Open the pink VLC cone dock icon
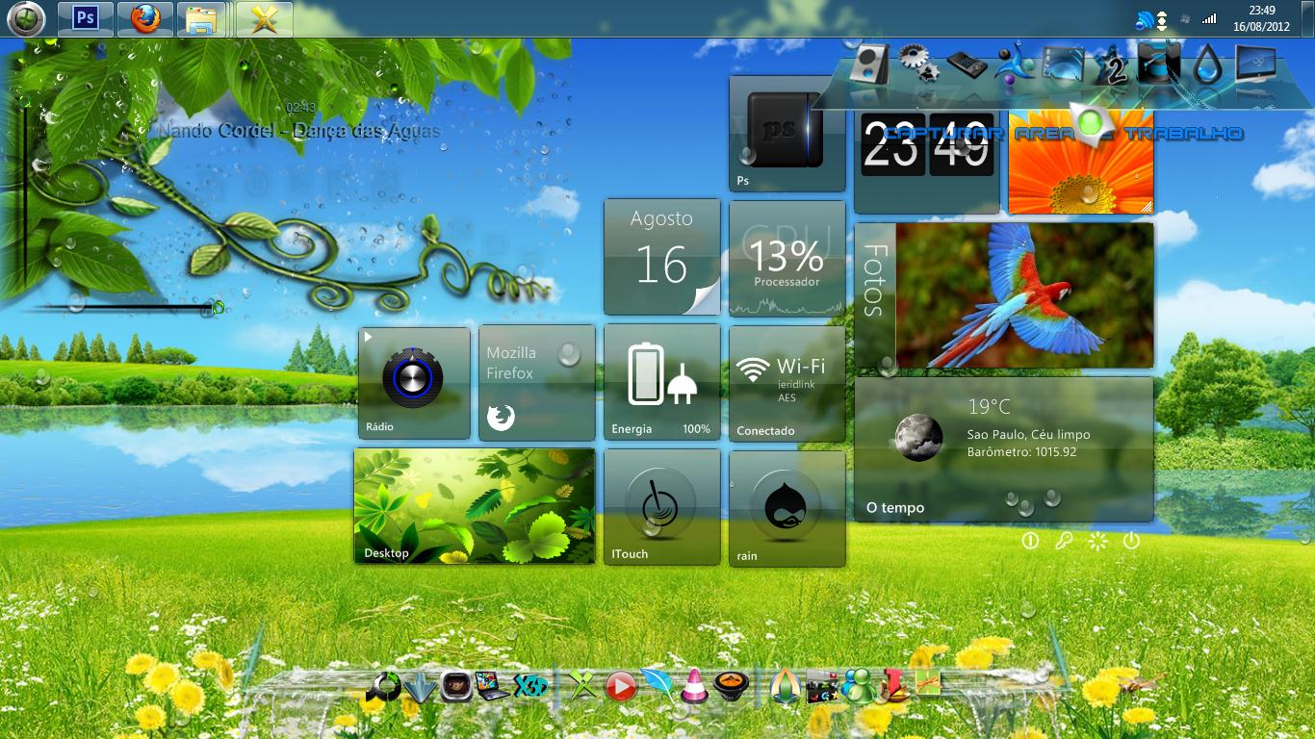1315x739 pixels. (694, 684)
